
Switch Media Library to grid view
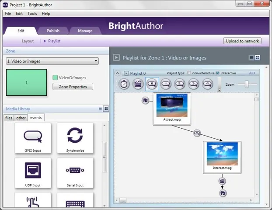tap(106, 109)
